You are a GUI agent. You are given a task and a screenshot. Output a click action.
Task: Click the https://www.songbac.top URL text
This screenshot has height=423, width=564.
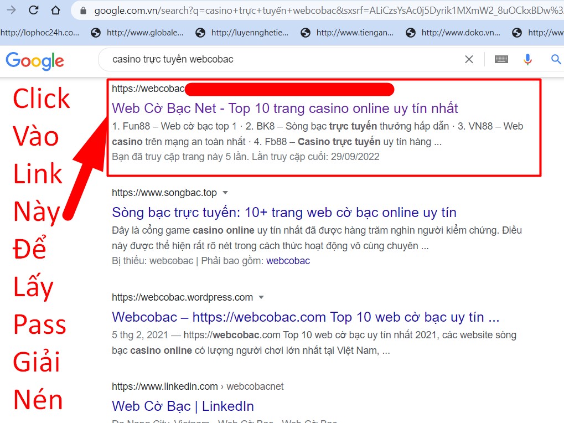point(164,193)
